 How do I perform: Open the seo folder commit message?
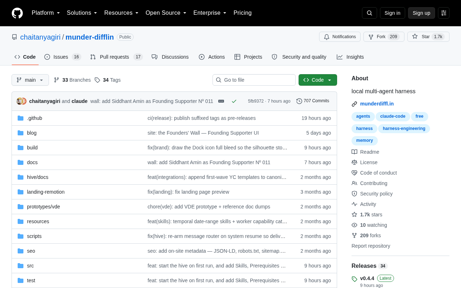[216, 251]
